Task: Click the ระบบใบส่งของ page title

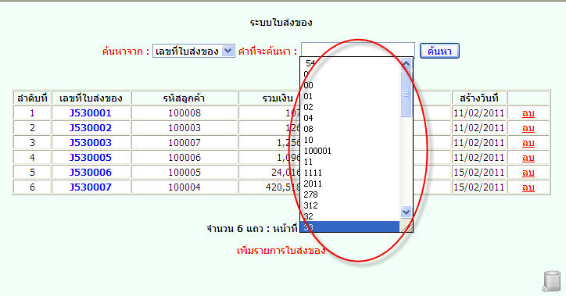Action: pos(281,23)
